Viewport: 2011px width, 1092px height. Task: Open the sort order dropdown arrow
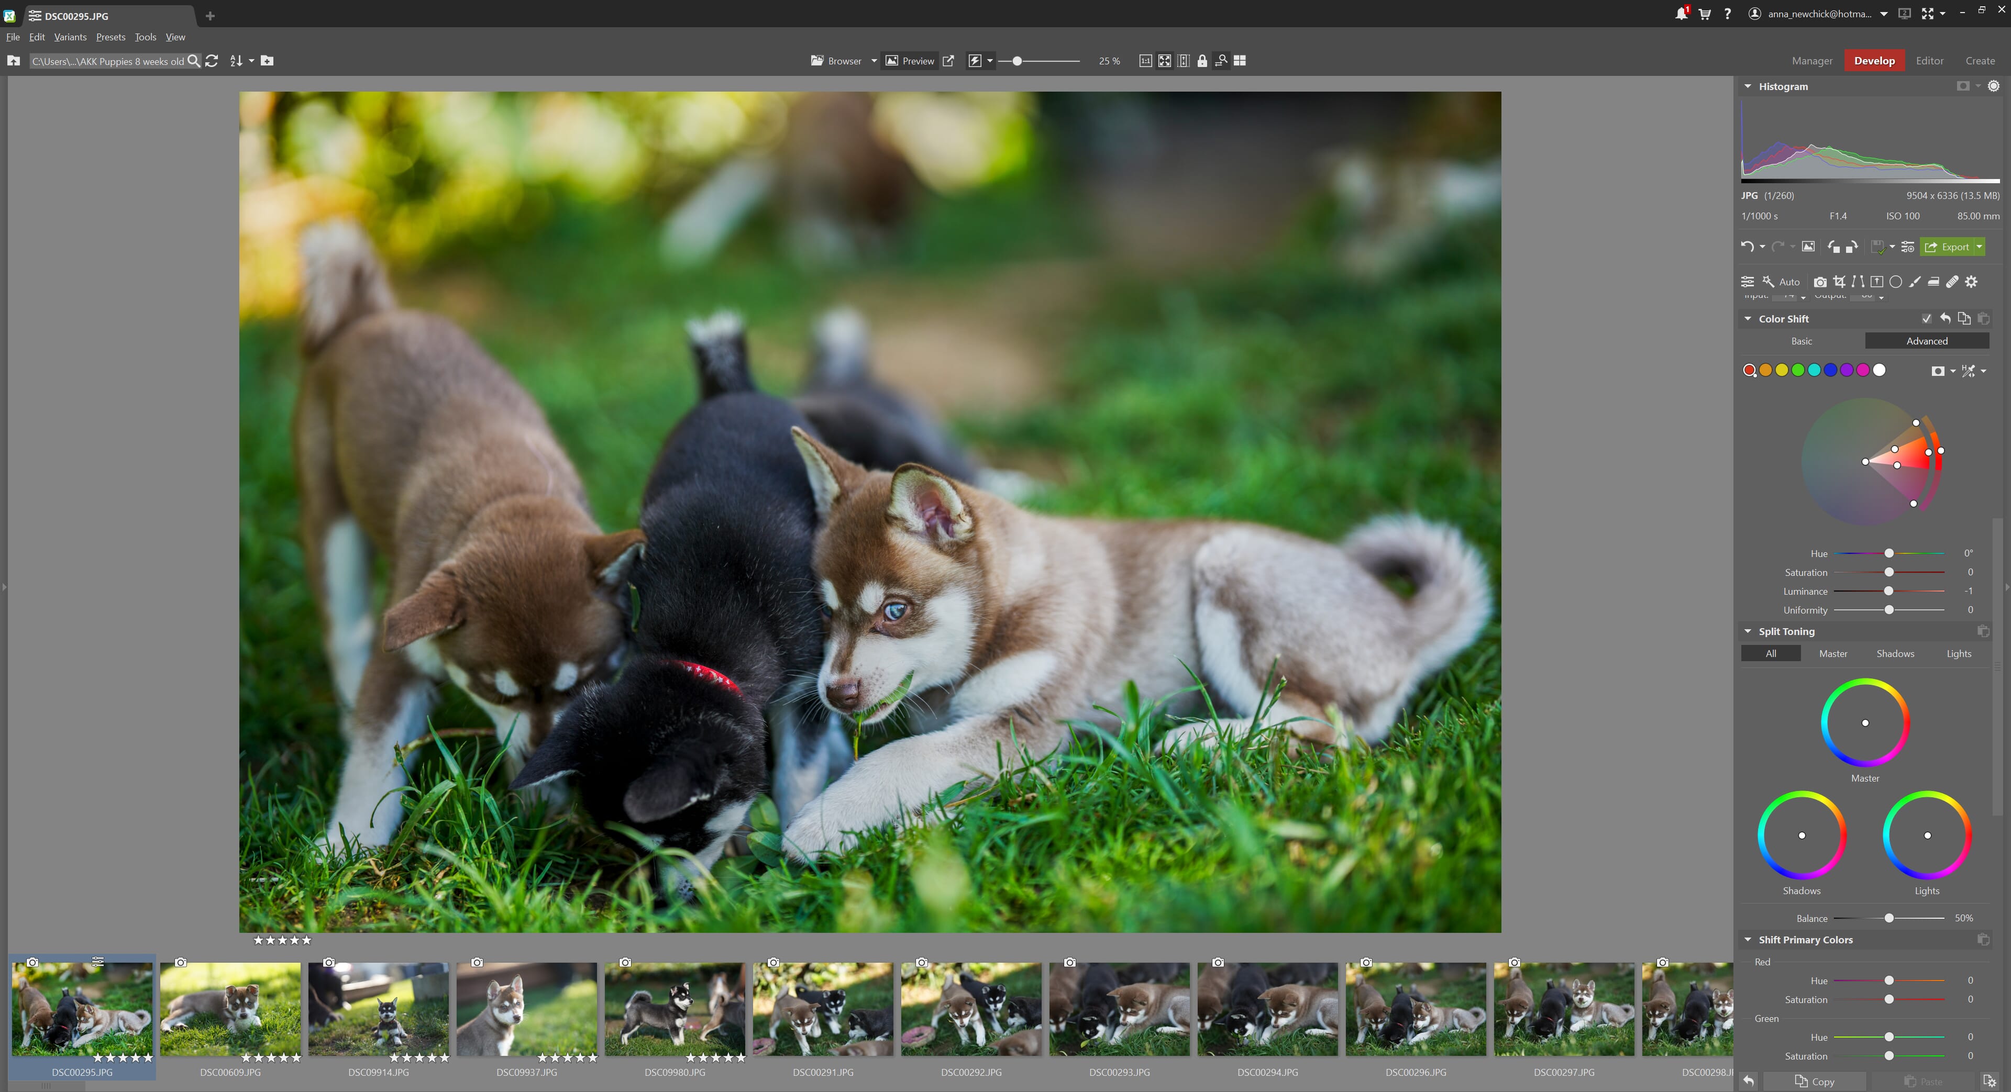pyautogui.click(x=251, y=61)
